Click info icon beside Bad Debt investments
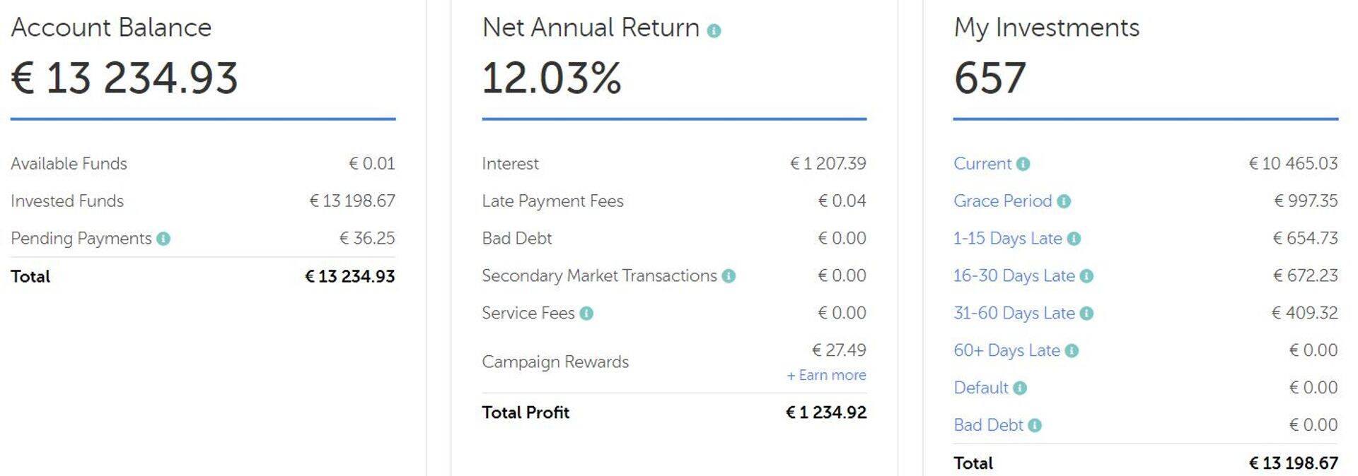Screen dimensions: 1358x476 coord(1035,426)
